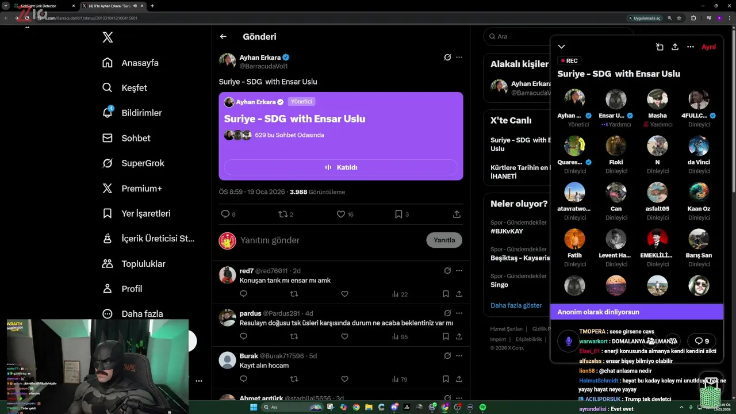Open Yer İşaretleri bookmarks
This screenshot has height=414, width=736.
pos(136,213)
